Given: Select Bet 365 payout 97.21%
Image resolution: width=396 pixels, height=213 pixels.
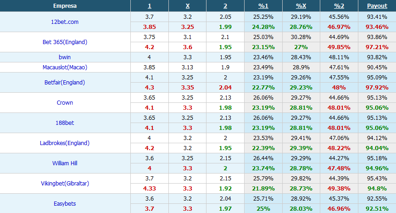Looking at the screenshot, I should 377,47.
